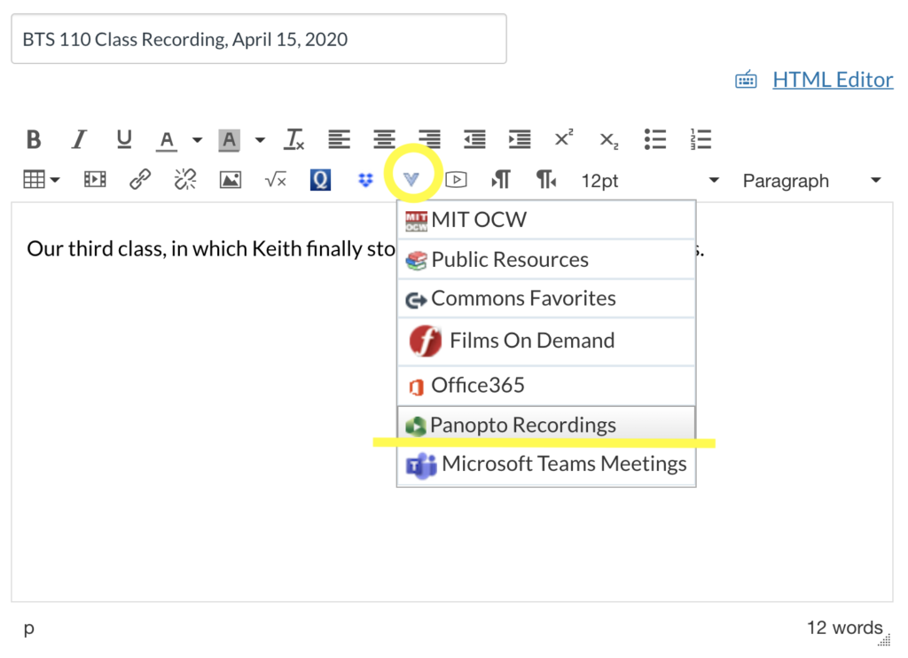Open the record/upload media play icon
Image resolution: width=908 pixels, height=658 pixels.
click(x=457, y=179)
